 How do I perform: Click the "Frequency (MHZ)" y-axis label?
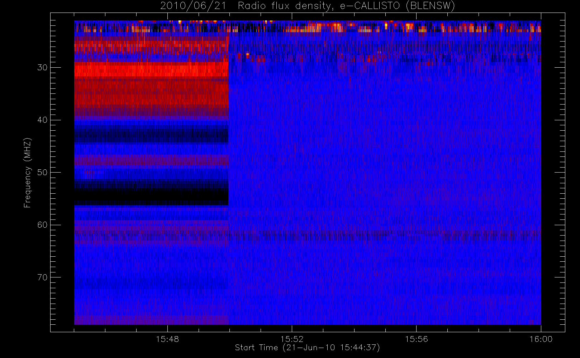[x=28, y=173]
